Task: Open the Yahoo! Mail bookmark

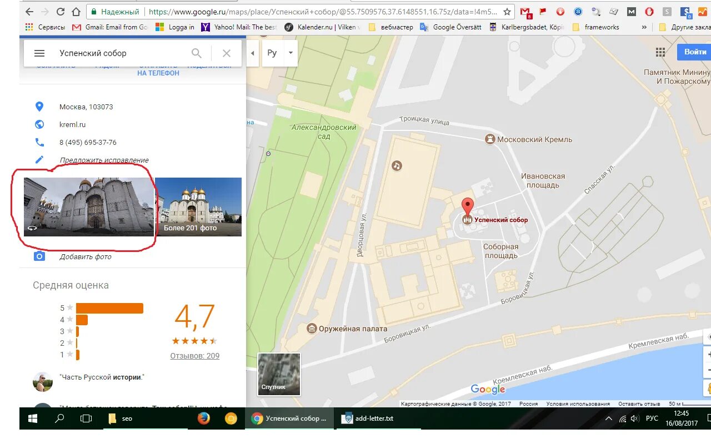Action: click(239, 27)
